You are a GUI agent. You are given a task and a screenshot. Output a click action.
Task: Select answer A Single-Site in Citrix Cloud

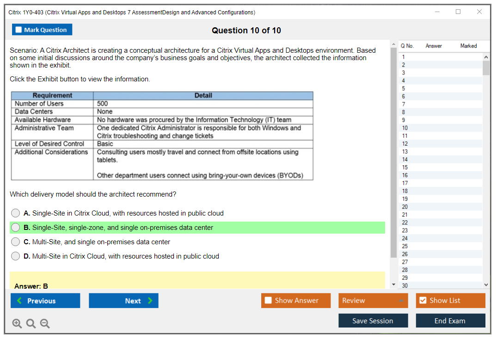click(x=16, y=213)
